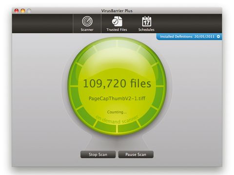The height and width of the screenshot is (175, 234).
Task: Click the 'on-demand scanner' label
Action: pos(117,120)
